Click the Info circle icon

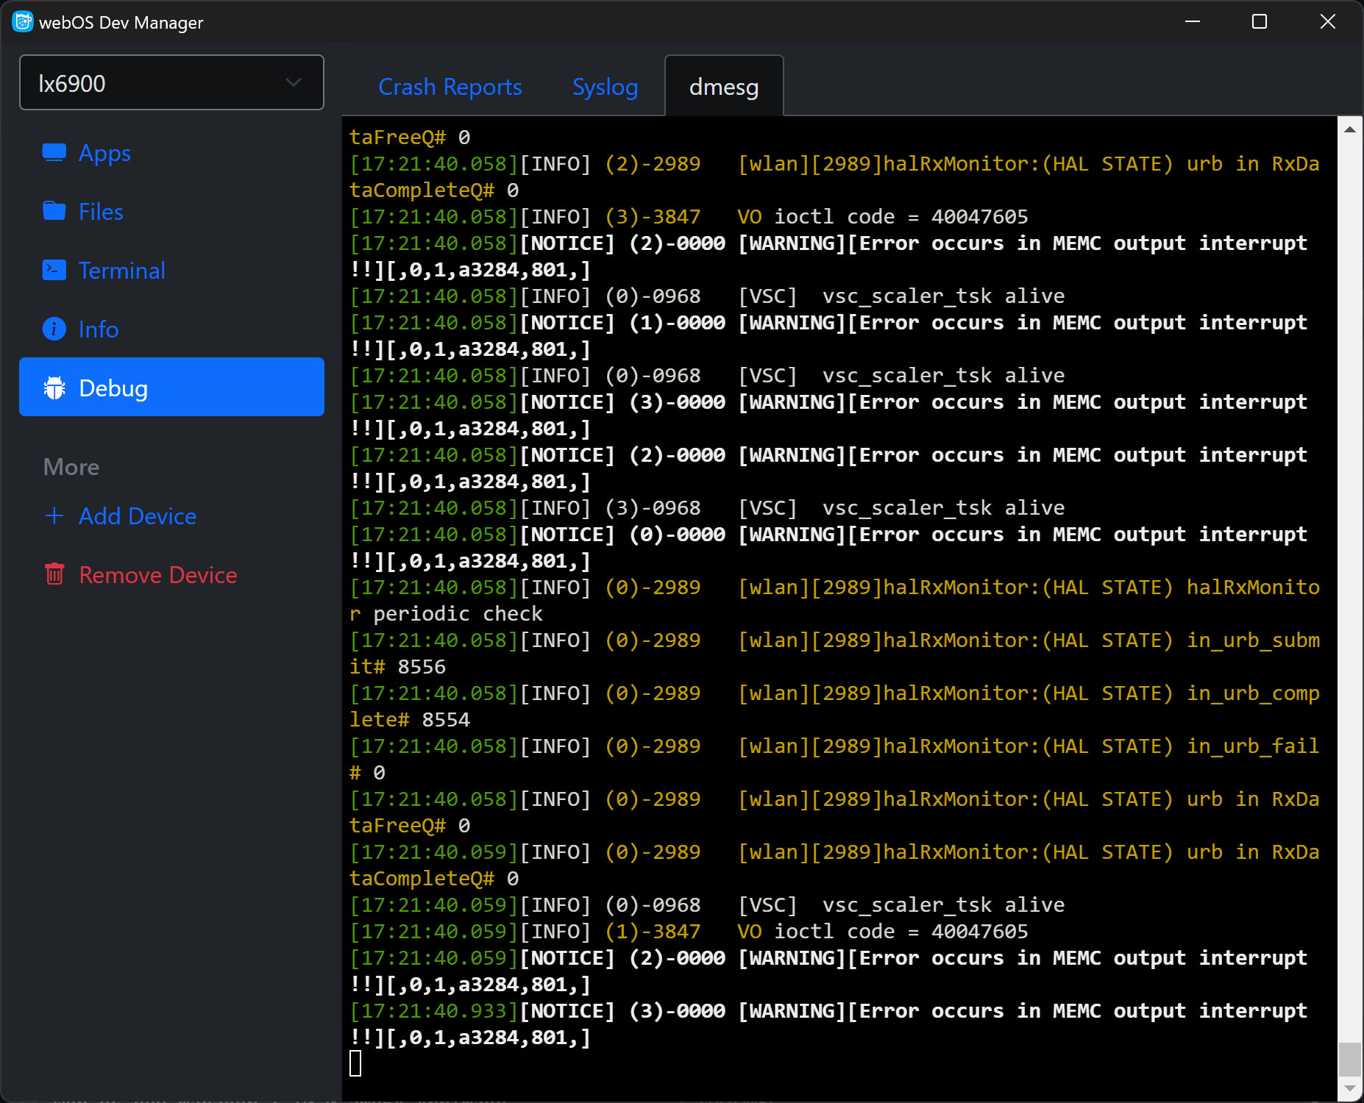[x=54, y=329]
